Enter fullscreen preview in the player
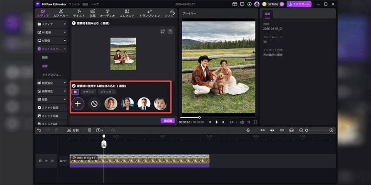 click(256, 122)
